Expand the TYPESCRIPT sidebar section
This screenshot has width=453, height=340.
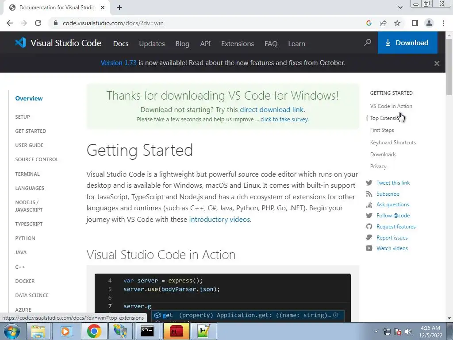29,224
